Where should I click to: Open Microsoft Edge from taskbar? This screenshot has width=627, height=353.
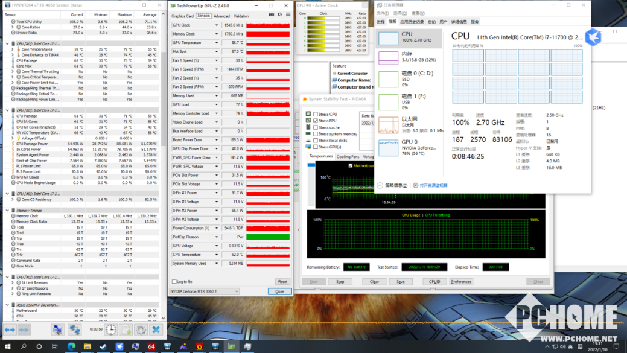71,346
